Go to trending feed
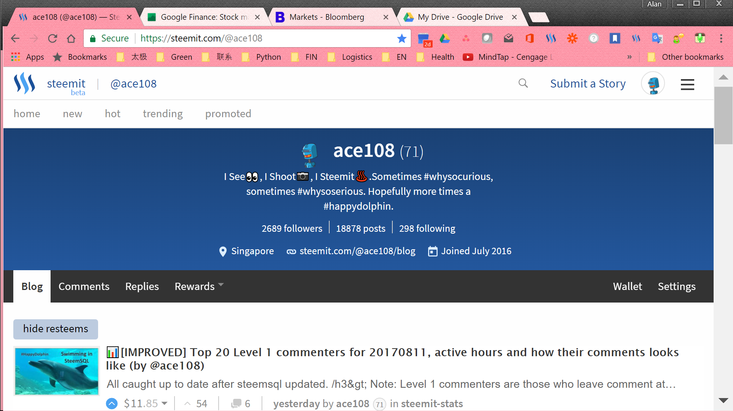Image resolution: width=733 pixels, height=411 pixels. tap(163, 114)
